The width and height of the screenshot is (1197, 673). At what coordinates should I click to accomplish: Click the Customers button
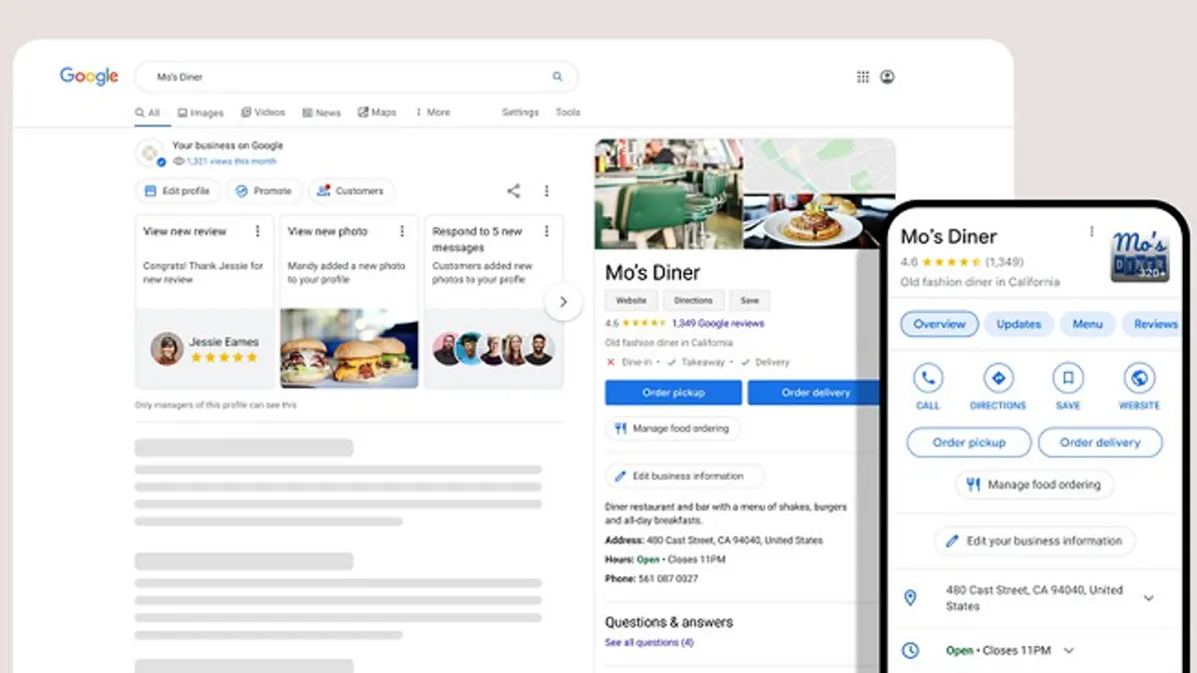click(351, 190)
